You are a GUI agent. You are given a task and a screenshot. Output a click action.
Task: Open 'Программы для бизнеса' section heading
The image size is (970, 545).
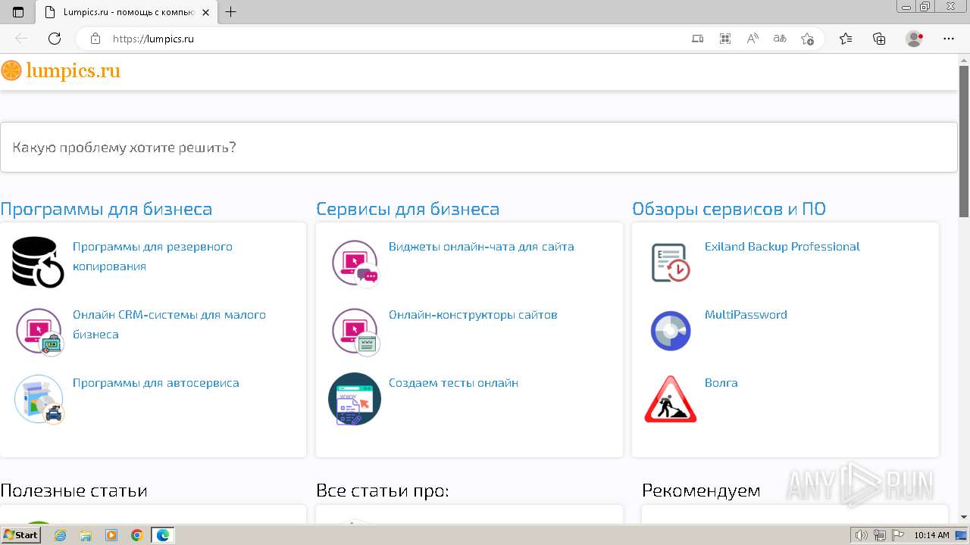click(106, 209)
